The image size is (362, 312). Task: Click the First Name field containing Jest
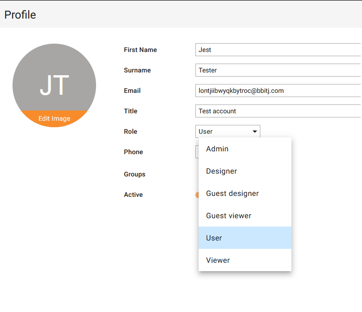pos(278,50)
